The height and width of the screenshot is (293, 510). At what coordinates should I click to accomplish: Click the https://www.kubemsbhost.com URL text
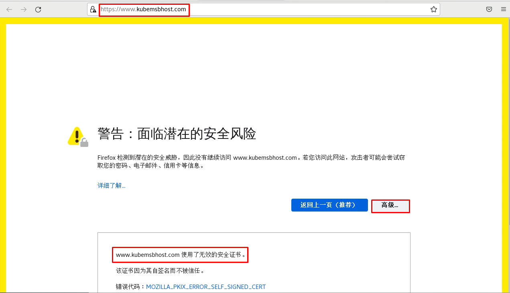click(144, 9)
